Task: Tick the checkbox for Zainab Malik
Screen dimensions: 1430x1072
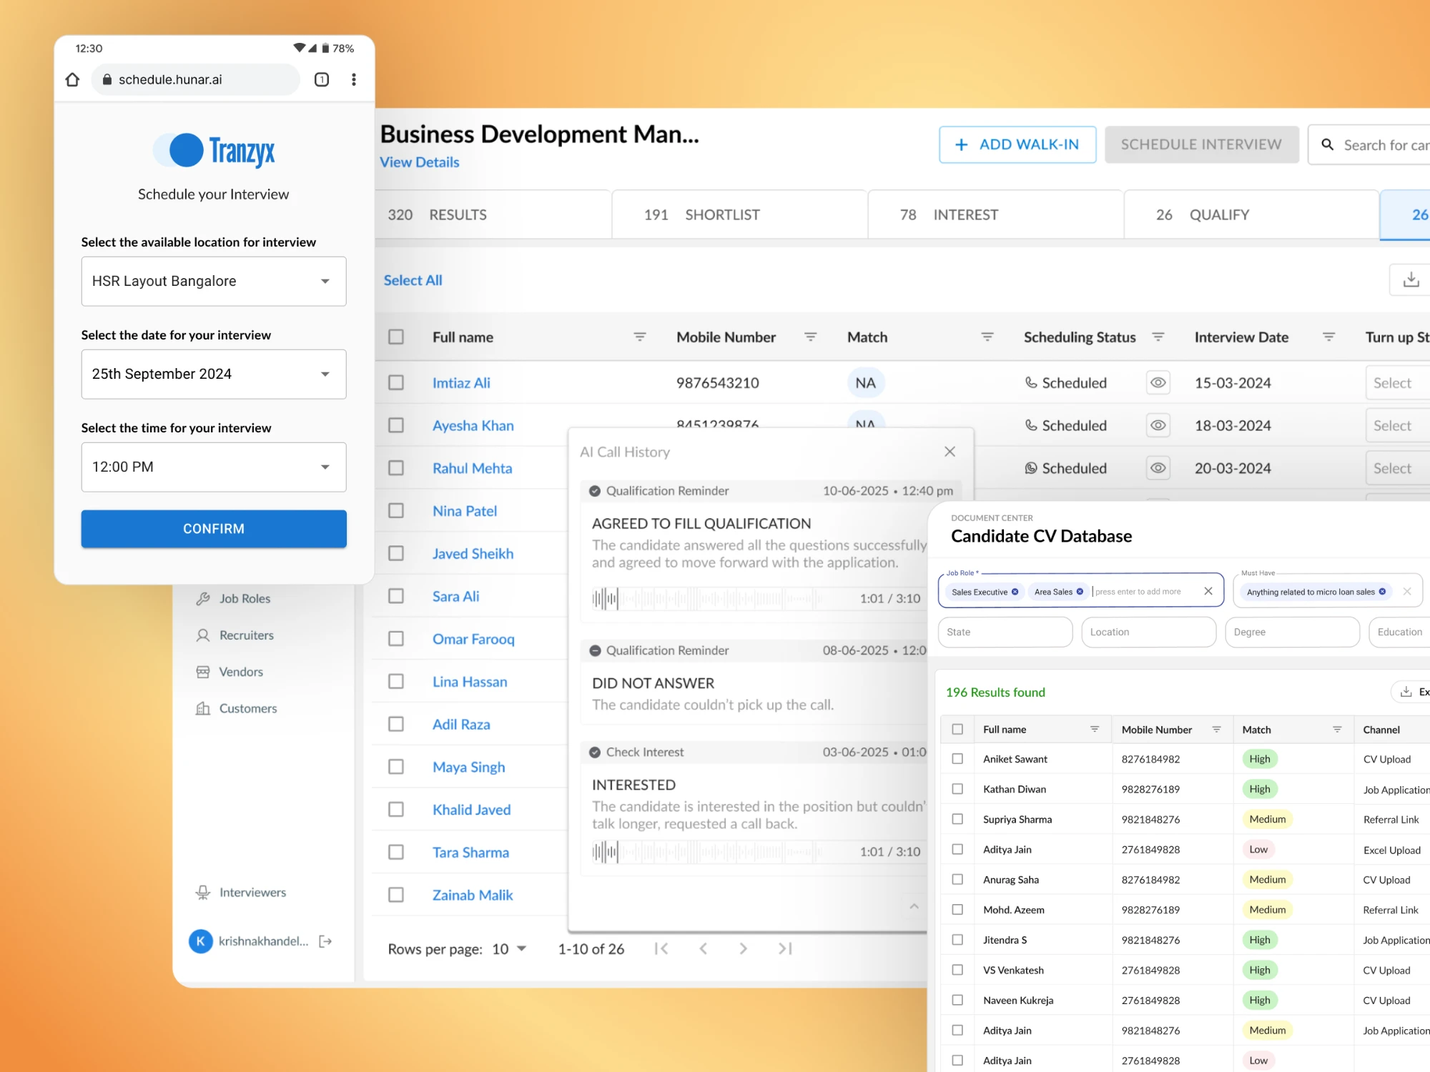Action: pyautogui.click(x=396, y=895)
